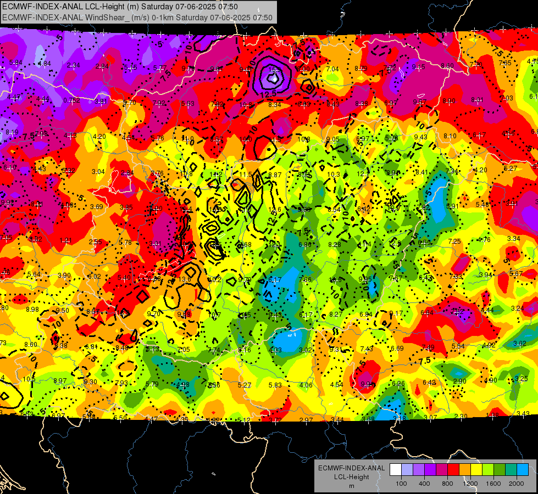Screen dimensions: 538x494
Task: Click the sky blue legend swatch
Action: [x=523, y=469]
